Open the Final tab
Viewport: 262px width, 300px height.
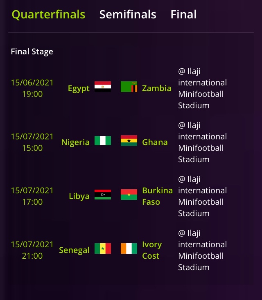[183, 15]
